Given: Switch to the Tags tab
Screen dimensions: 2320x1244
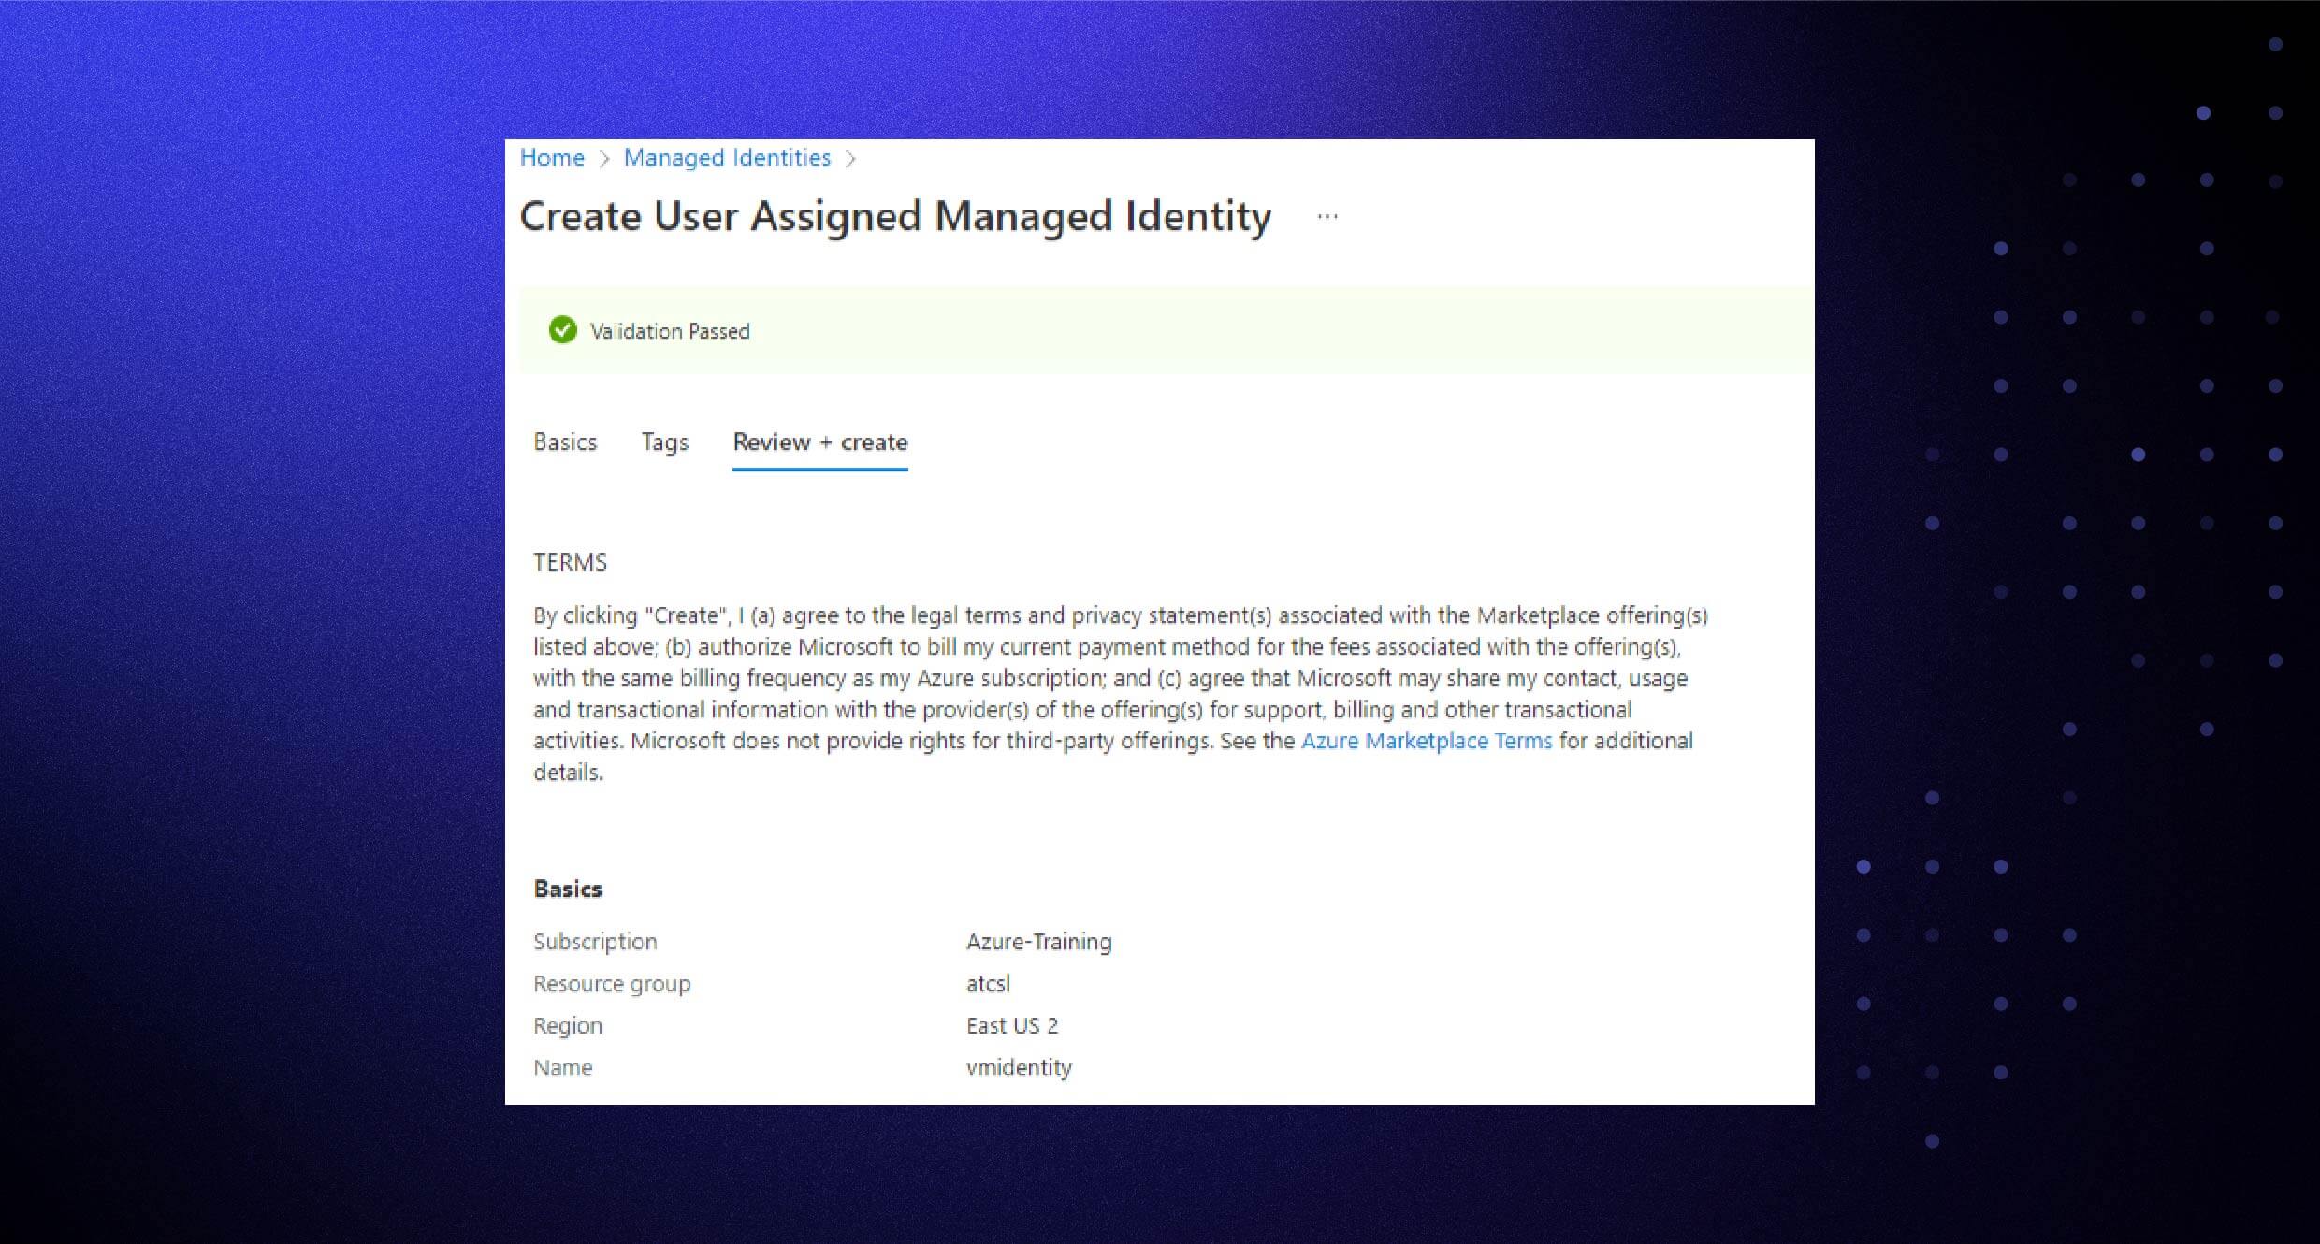Looking at the screenshot, I should tap(664, 441).
